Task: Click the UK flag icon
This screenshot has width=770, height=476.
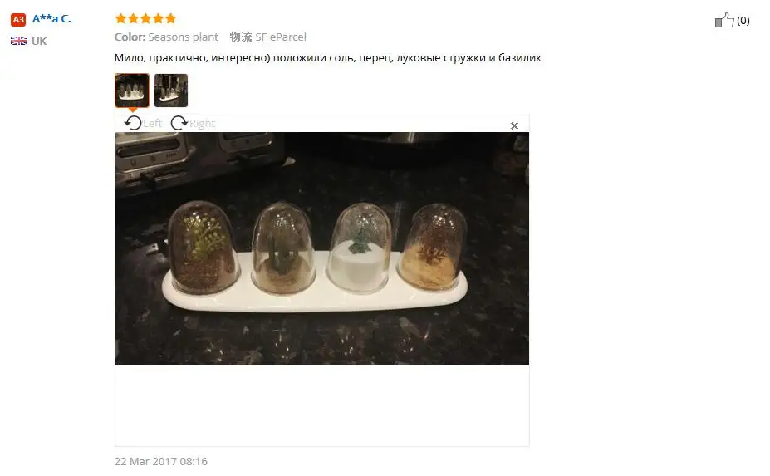Action: pyautogui.click(x=19, y=41)
